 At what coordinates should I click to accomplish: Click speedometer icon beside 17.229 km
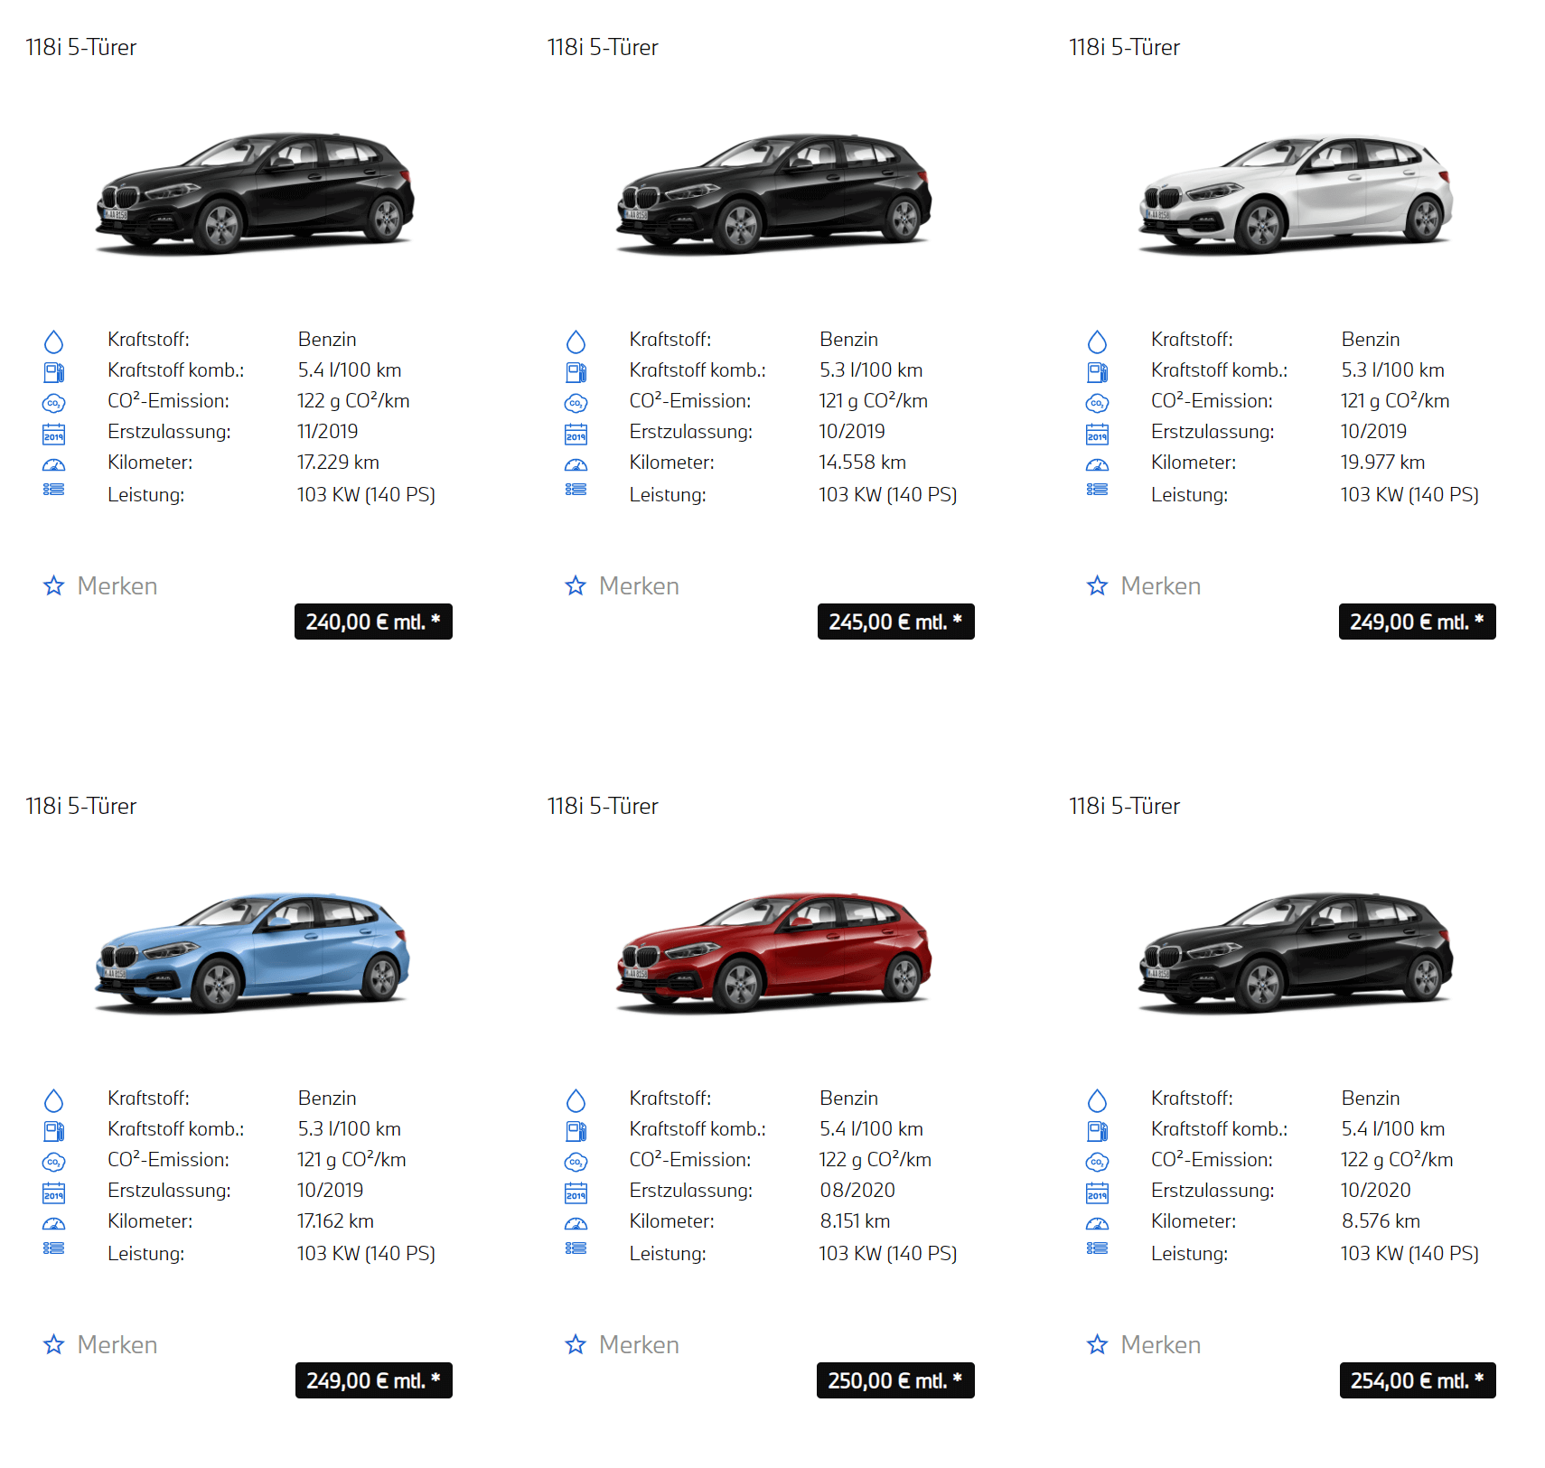[x=54, y=465]
